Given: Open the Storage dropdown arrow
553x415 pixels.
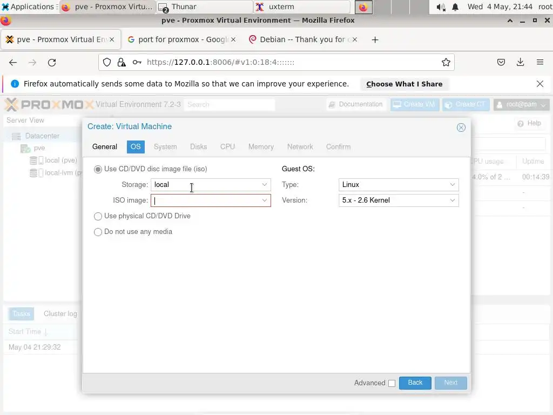Looking at the screenshot, I should click(x=265, y=185).
